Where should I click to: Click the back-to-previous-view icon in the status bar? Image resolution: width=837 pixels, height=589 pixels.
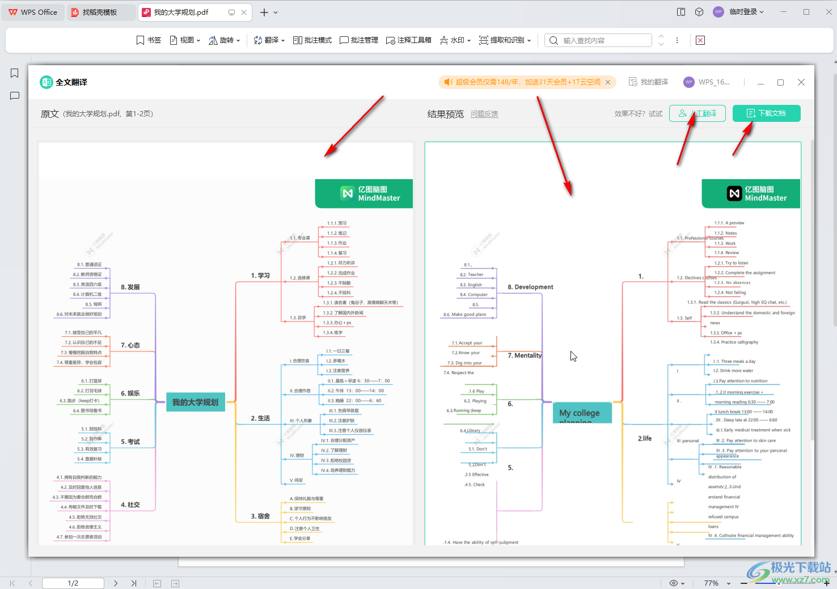point(157,583)
